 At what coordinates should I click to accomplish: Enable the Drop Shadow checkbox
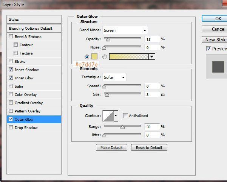pos(11,127)
